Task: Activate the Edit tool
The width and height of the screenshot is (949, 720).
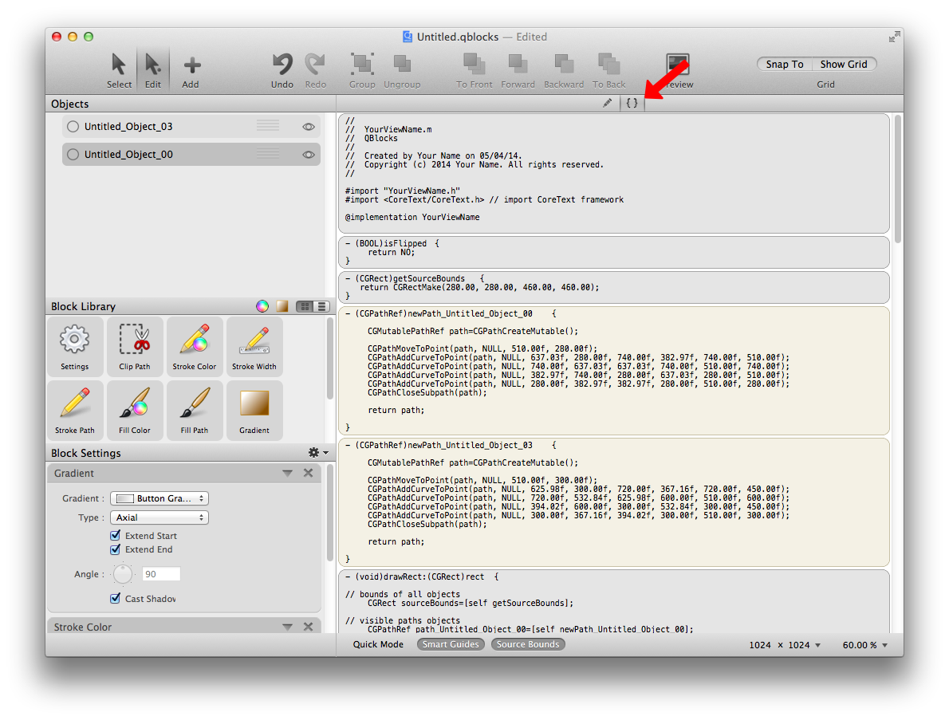Action: click(152, 70)
